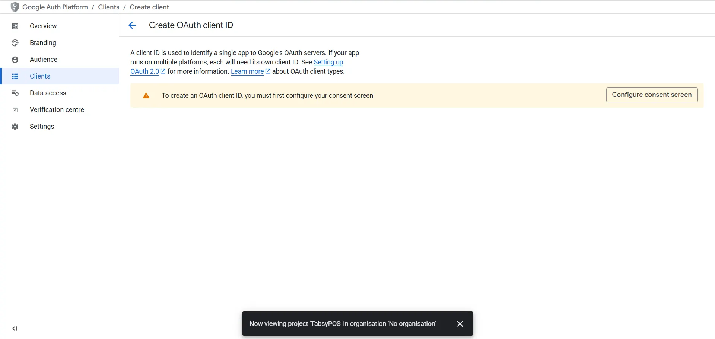Open the OAuth 2.0 link
Viewport: 715px width, 339px height.
(x=144, y=71)
